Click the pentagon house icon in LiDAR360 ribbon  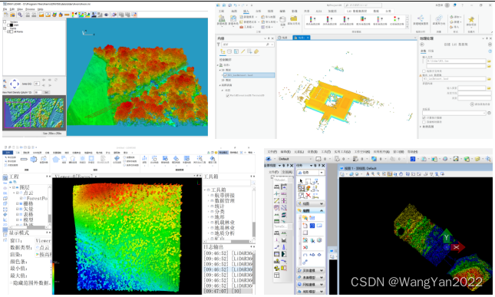click(x=56, y=160)
